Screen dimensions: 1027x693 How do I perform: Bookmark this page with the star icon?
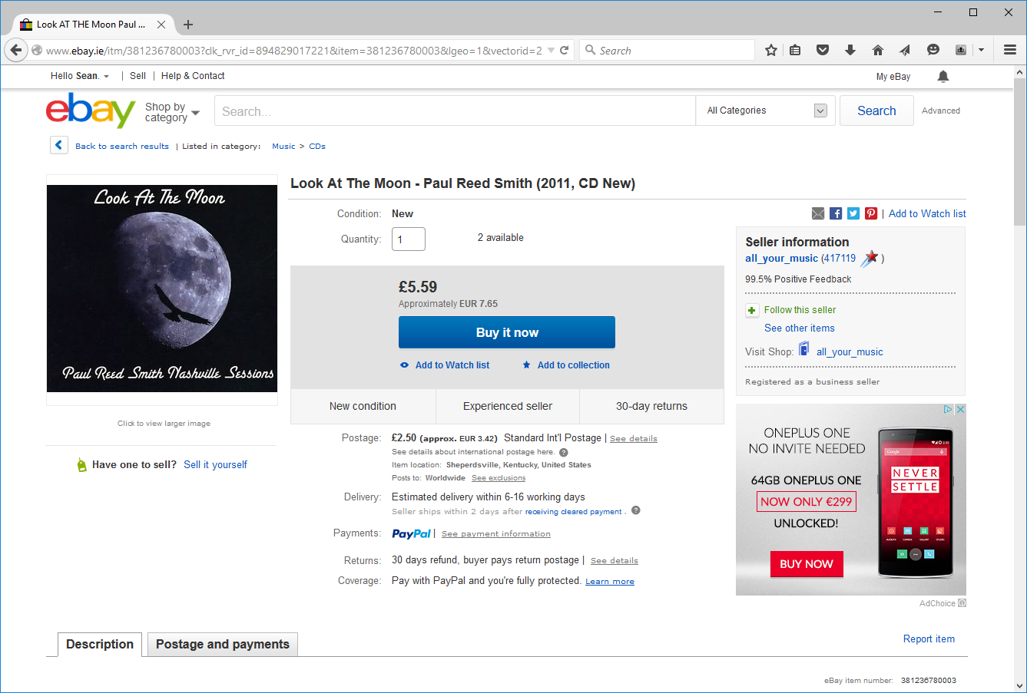(770, 49)
